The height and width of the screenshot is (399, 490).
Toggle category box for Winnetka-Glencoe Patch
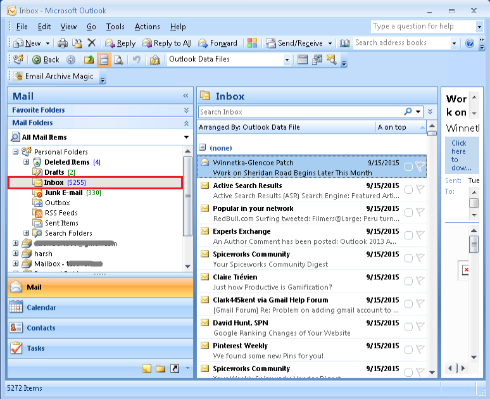point(408,167)
